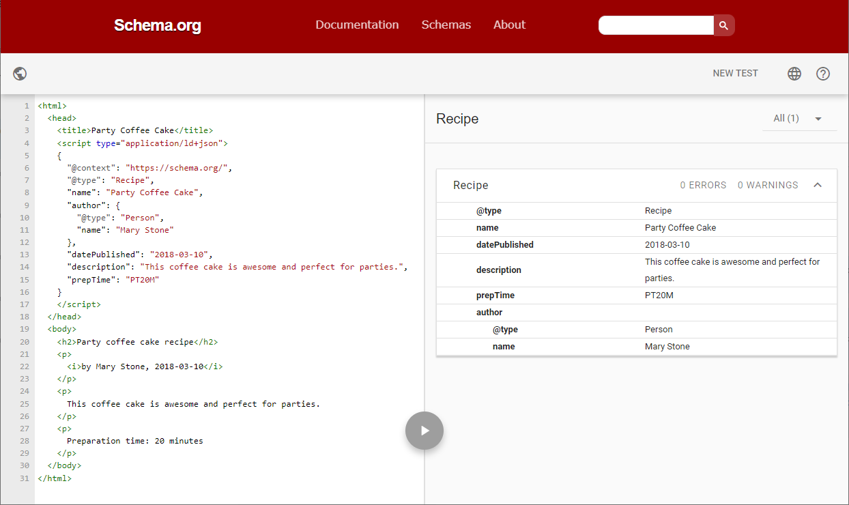This screenshot has height=505, width=849.
Task: Open the Documentation menu
Action: (x=357, y=25)
